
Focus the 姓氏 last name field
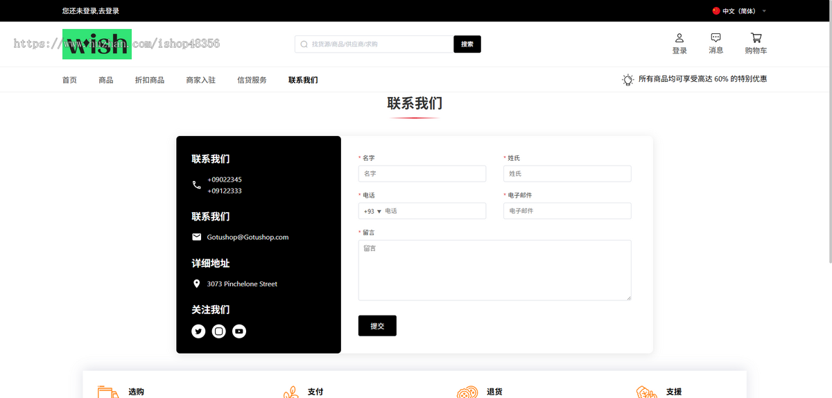pos(567,173)
